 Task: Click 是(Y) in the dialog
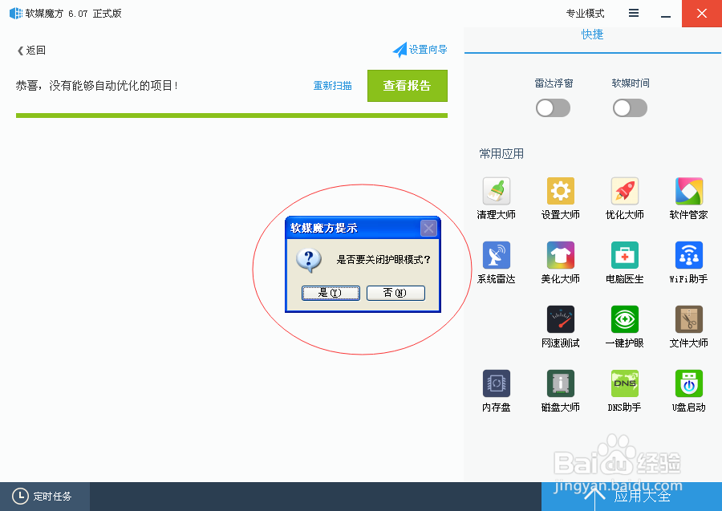click(x=331, y=293)
